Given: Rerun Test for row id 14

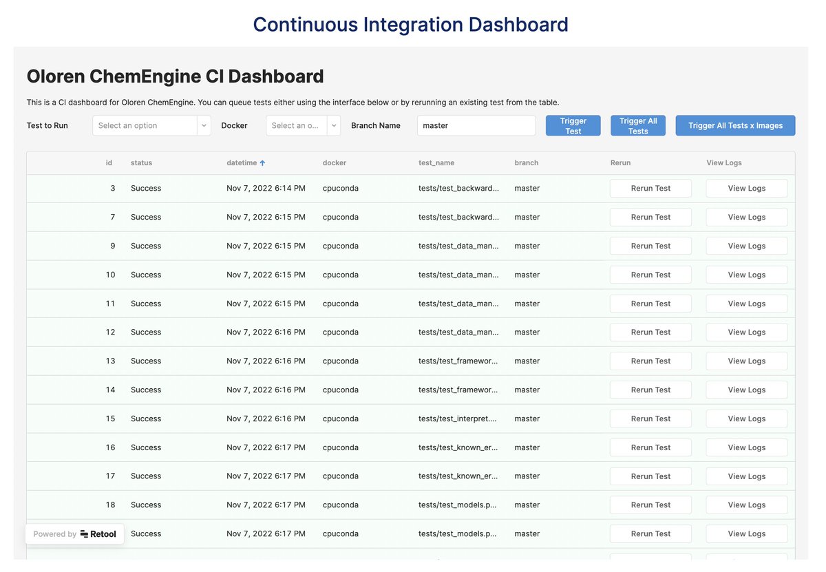Looking at the screenshot, I should pyautogui.click(x=650, y=390).
